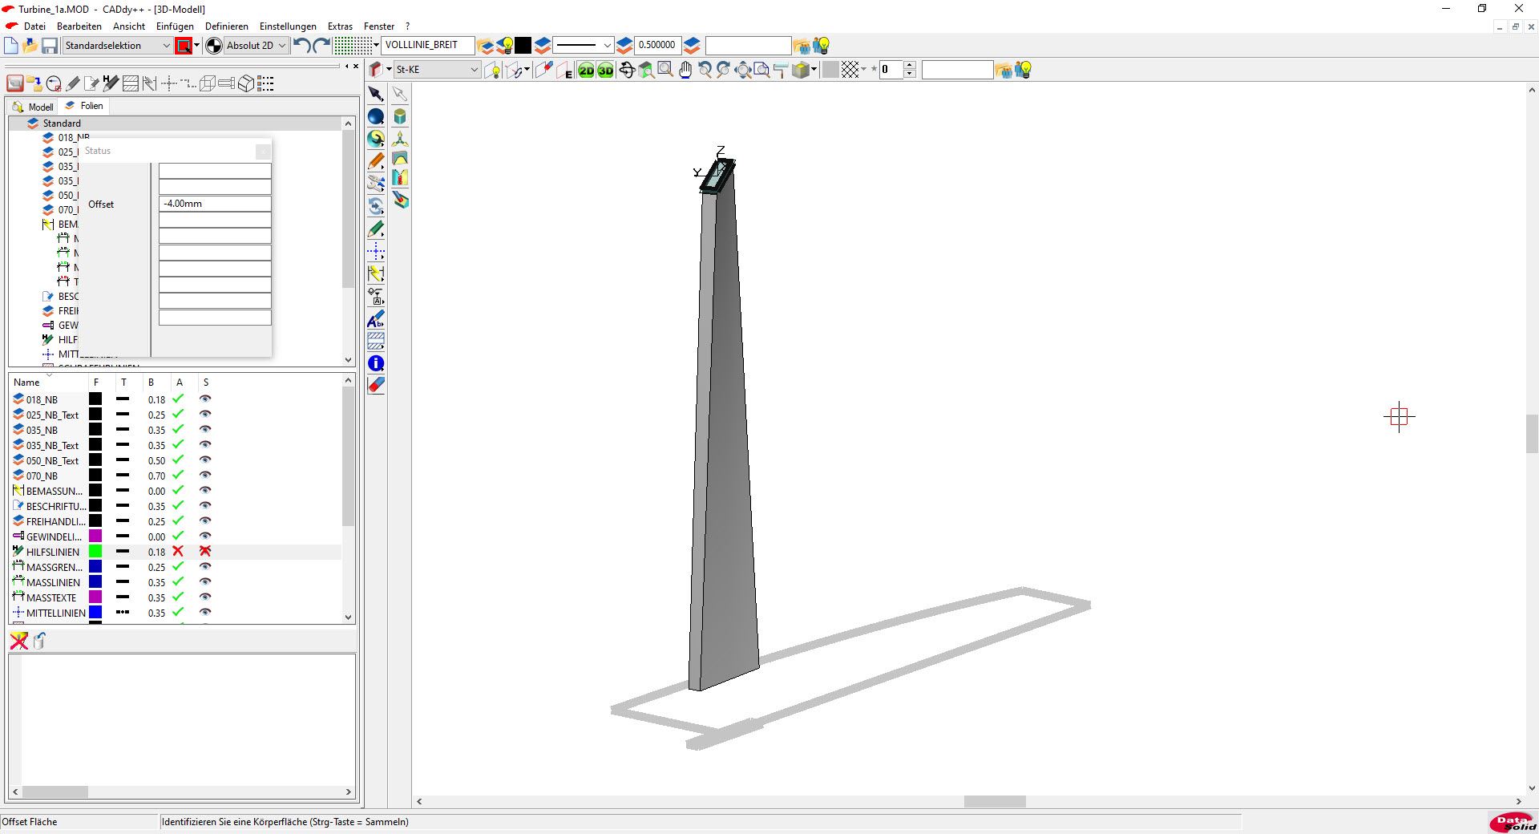
Task: Open the hatch pattern transparency dropdown arrow
Action: (x=863, y=71)
